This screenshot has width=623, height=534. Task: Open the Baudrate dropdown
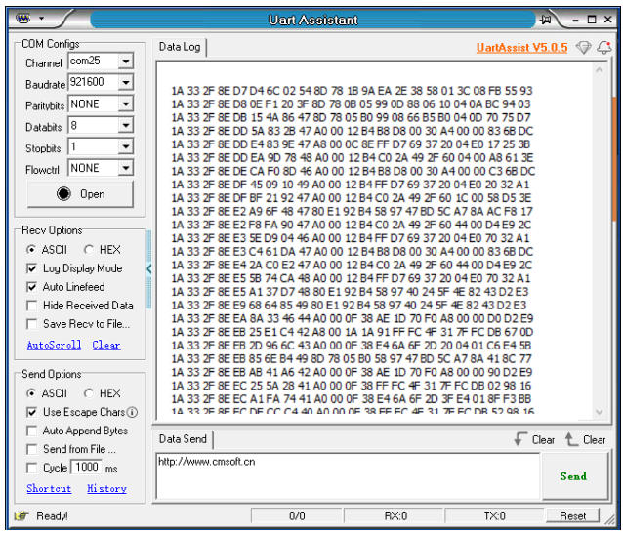pyautogui.click(x=126, y=83)
